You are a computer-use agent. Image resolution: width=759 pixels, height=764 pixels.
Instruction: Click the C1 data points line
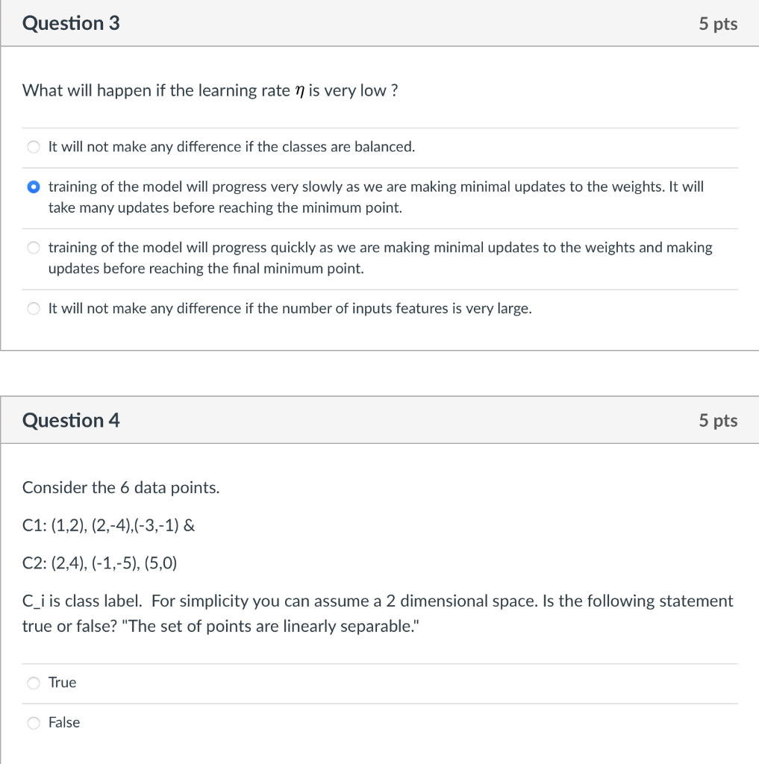108,526
